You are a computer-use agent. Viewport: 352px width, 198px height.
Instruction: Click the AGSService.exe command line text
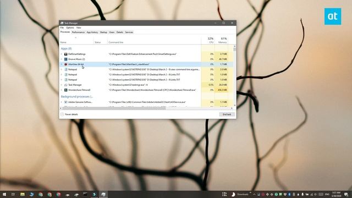pos(147,102)
